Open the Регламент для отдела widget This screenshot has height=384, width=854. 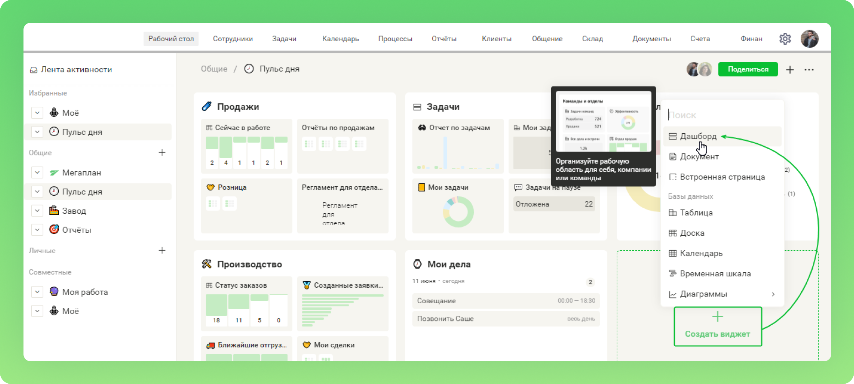tap(343, 206)
